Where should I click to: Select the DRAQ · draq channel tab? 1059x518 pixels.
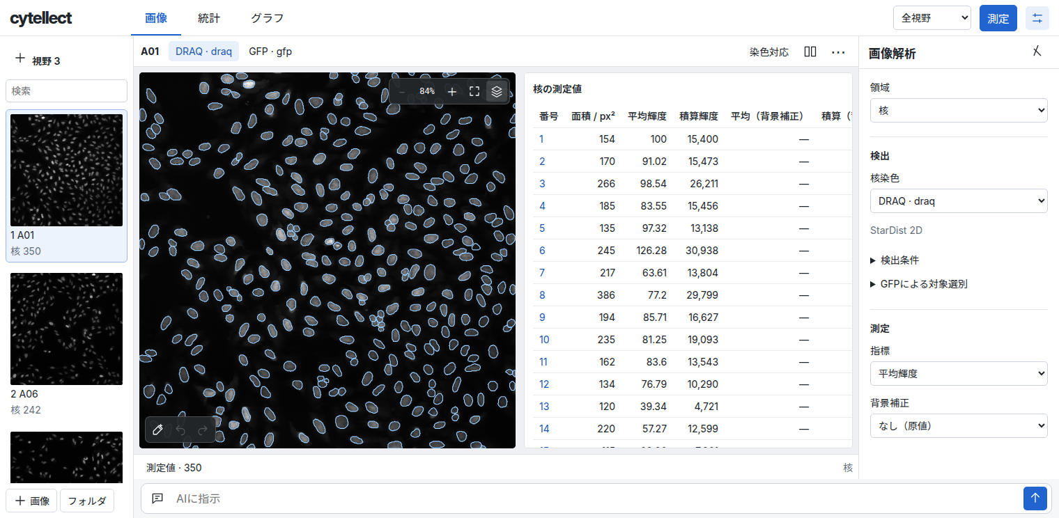tap(203, 51)
